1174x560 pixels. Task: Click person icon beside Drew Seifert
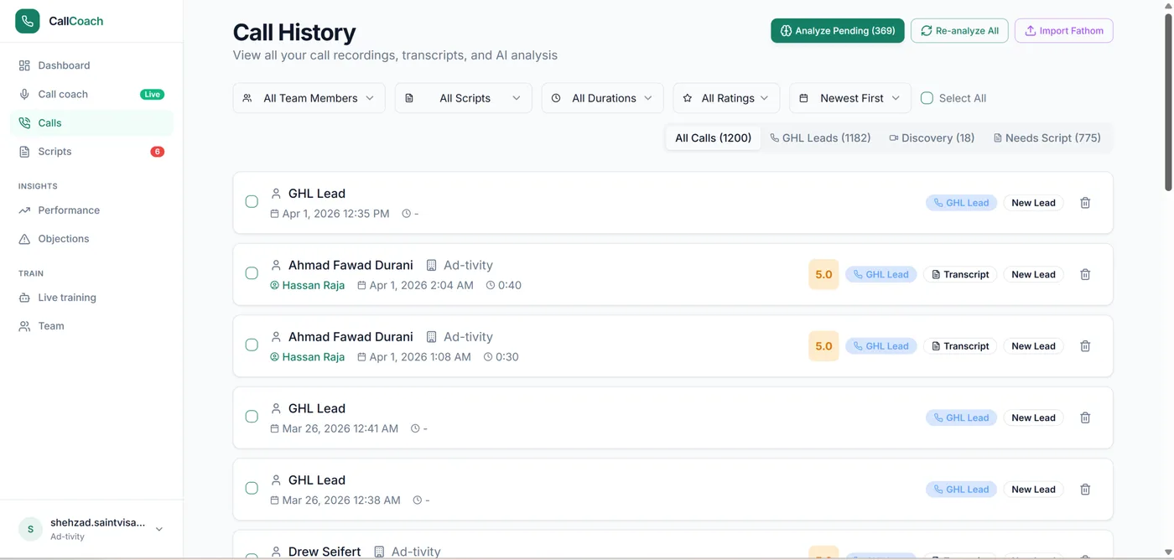(276, 552)
